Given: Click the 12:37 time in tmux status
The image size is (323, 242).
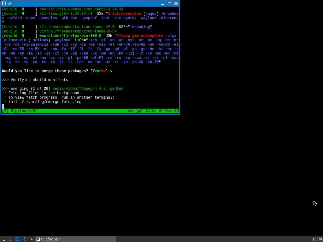Looking at the screenshot, I should [x=151, y=111].
